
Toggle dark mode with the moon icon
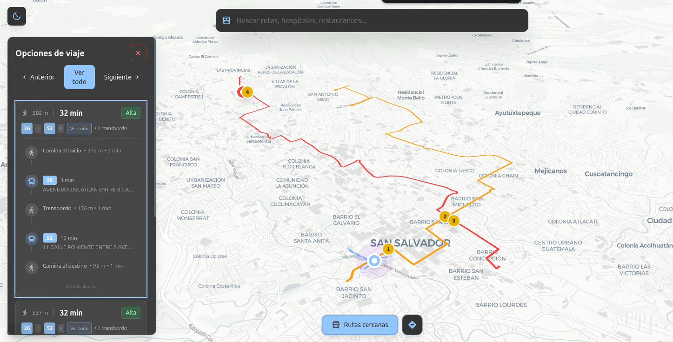coord(17,16)
